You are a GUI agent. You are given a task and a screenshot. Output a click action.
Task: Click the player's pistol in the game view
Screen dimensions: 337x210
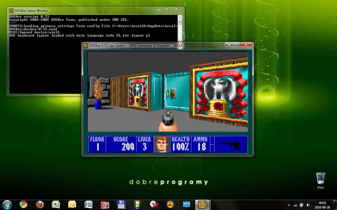[x=168, y=121]
